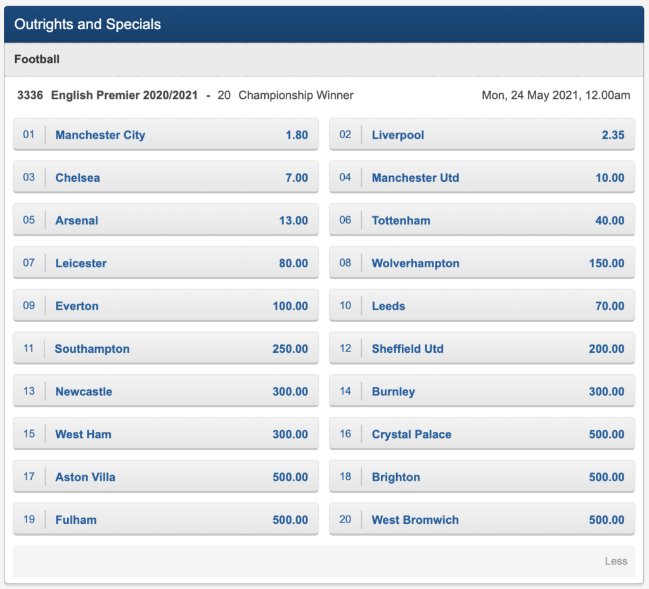Select Everton at 100.00 odds
Screen dimensions: 649x589
point(165,306)
